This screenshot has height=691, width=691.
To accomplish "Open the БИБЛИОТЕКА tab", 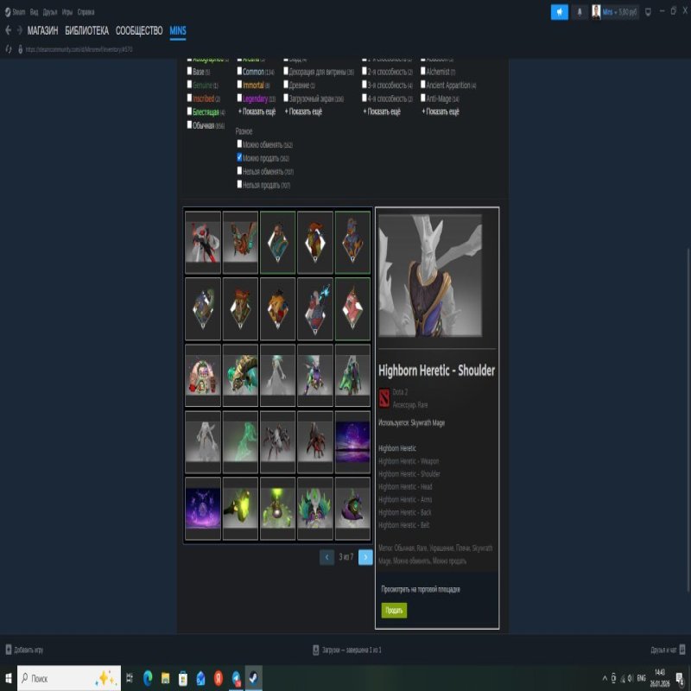I will click(86, 30).
